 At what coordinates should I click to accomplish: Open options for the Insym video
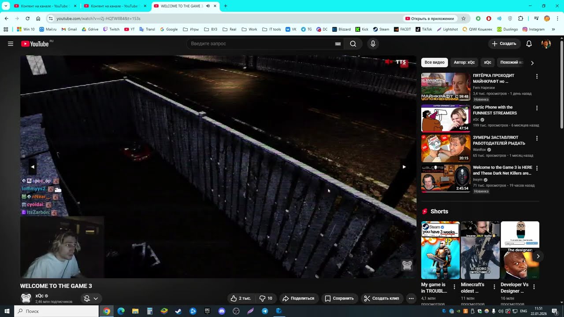point(537,168)
